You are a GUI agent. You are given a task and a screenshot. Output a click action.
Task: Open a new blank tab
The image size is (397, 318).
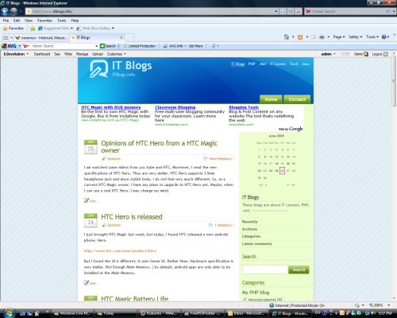pyautogui.click(x=129, y=37)
